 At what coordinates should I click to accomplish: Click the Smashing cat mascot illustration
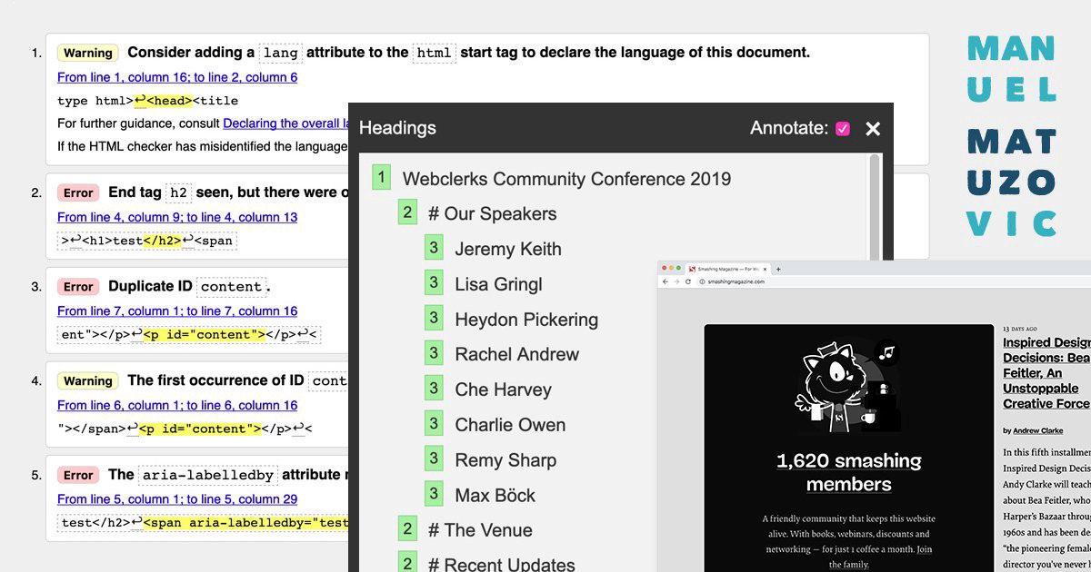click(x=847, y=385)
